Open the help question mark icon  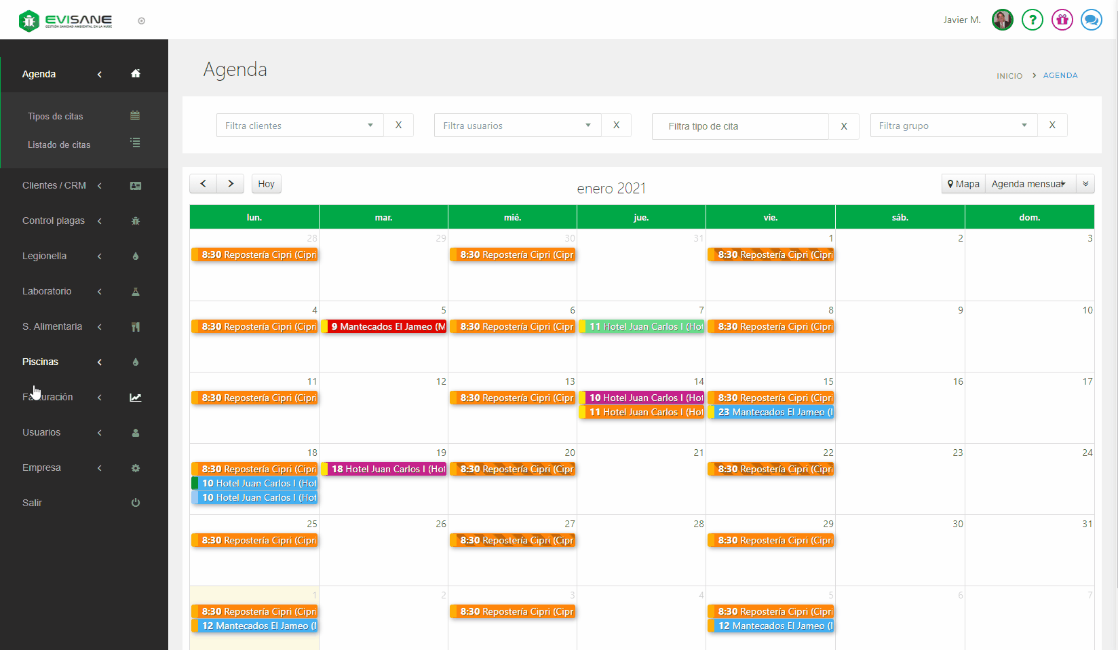1032,20
